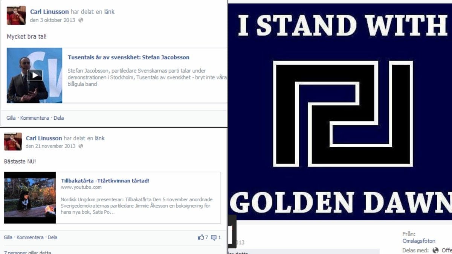This screenshot has height=254, width=452.
Task: Open Carl Linusson's profile picture in second post
Action: [13, 141]
